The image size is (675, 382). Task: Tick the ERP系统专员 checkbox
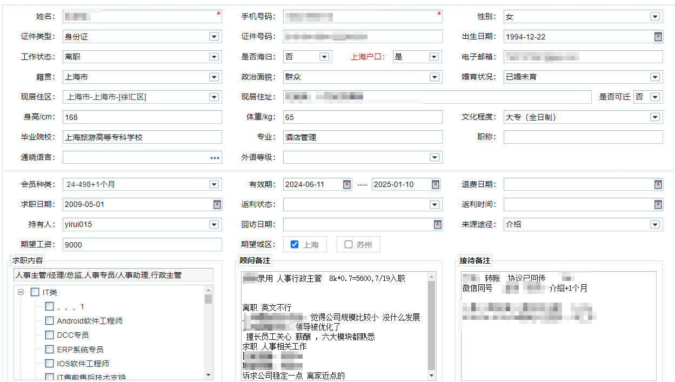pos(49,350)
